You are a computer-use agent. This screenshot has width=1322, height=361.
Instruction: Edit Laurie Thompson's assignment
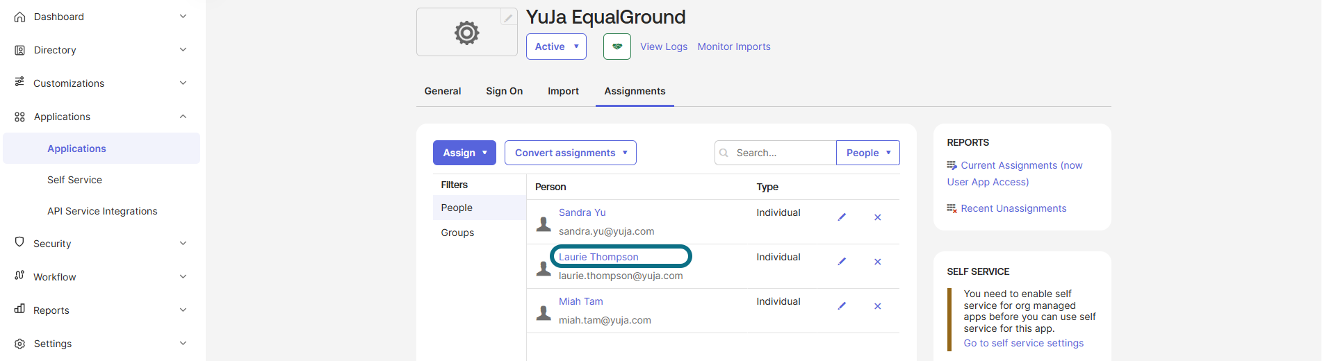point(842,262)
